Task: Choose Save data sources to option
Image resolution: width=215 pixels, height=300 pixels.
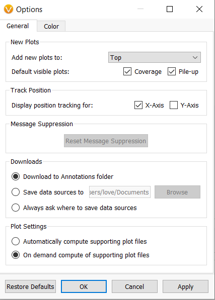Action: (16, 192)
